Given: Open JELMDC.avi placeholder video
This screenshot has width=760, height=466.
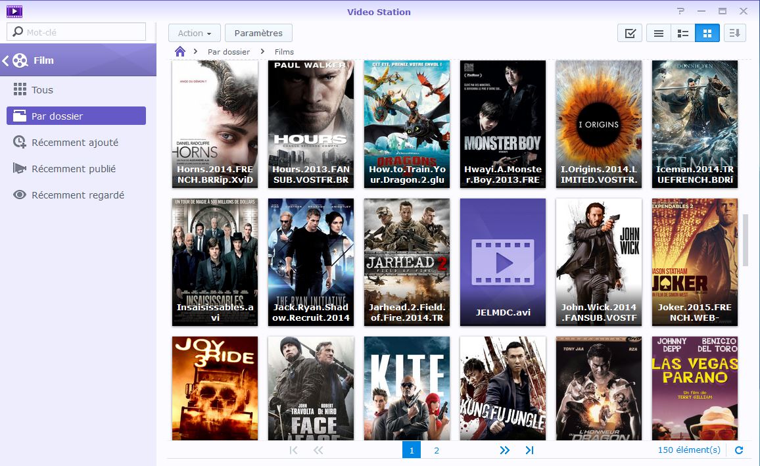Looking at the screenshot, I should (x=503, y=262).
